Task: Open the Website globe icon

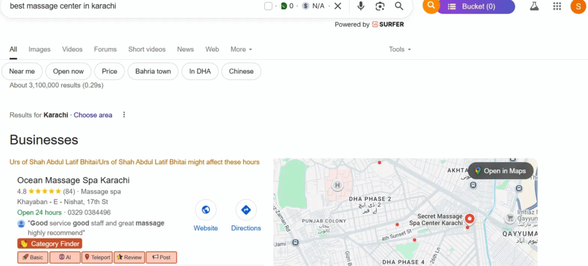Action: coord(206,210)
